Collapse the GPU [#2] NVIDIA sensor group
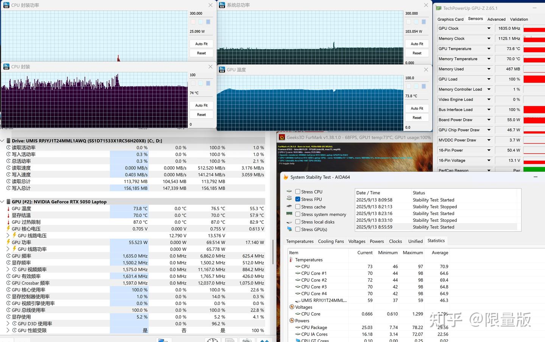Viewport: 545px width, 342px height. [2, 202]
